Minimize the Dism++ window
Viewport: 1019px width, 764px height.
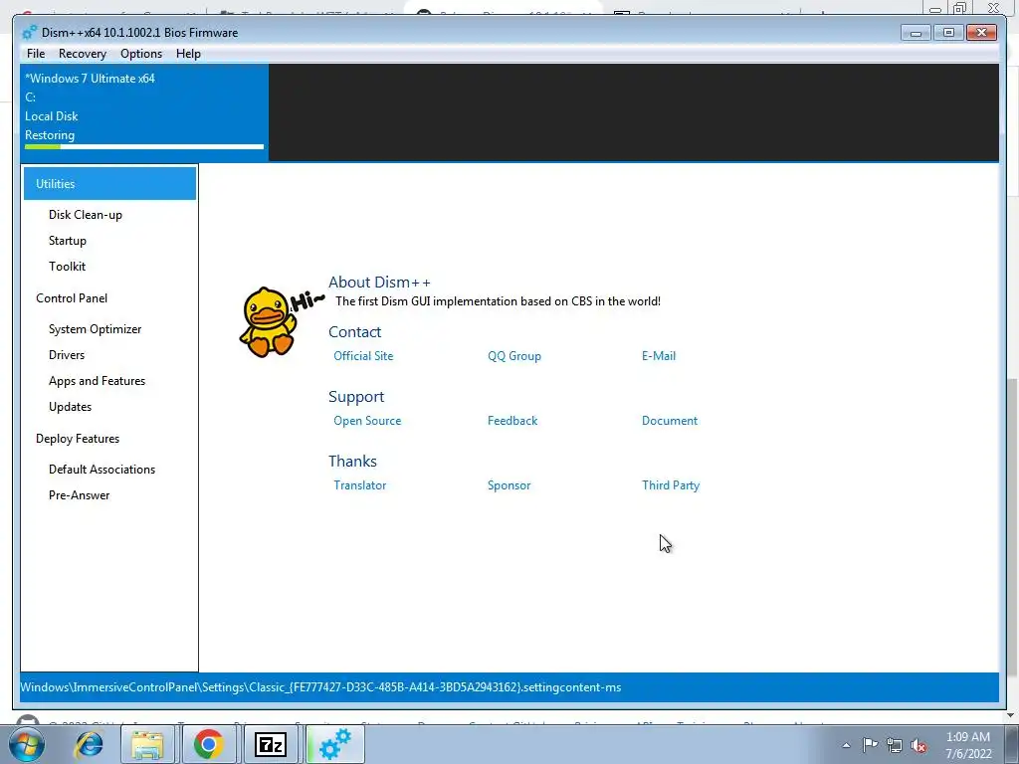coord(916,32)
